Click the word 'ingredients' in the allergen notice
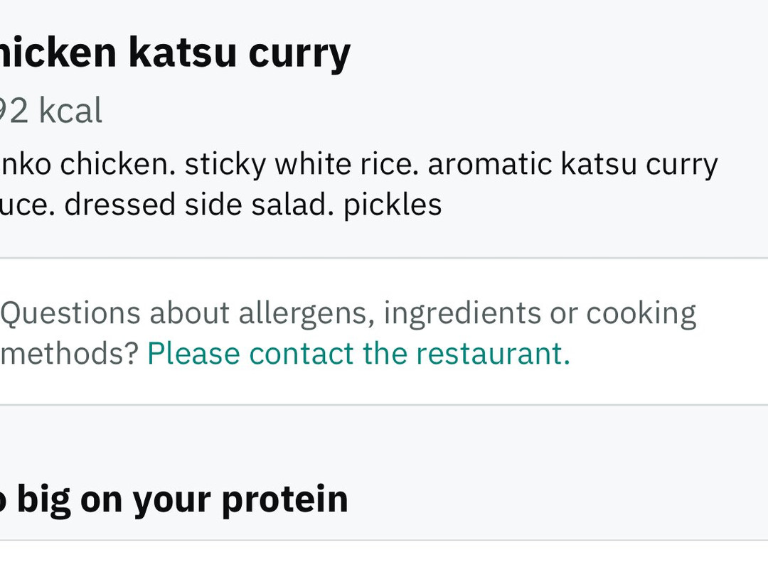 pos(462,313)
